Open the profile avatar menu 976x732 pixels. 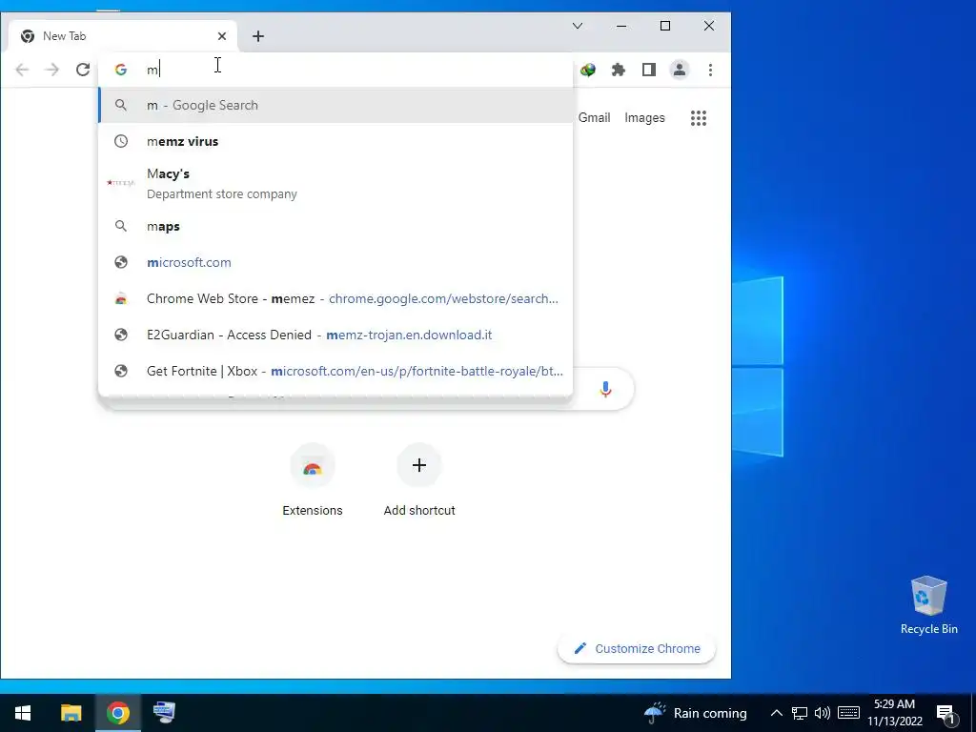pos(679,70)
